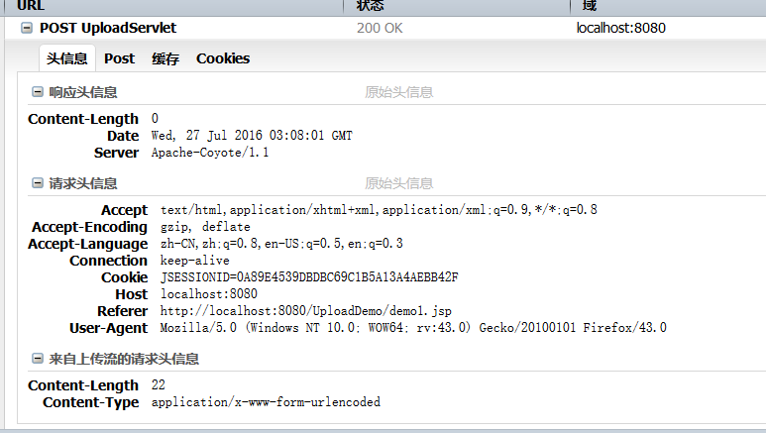The image size is (766, 433).
Task: Click the JSESSIONID cookie value
Action: [x=309, y=277]
